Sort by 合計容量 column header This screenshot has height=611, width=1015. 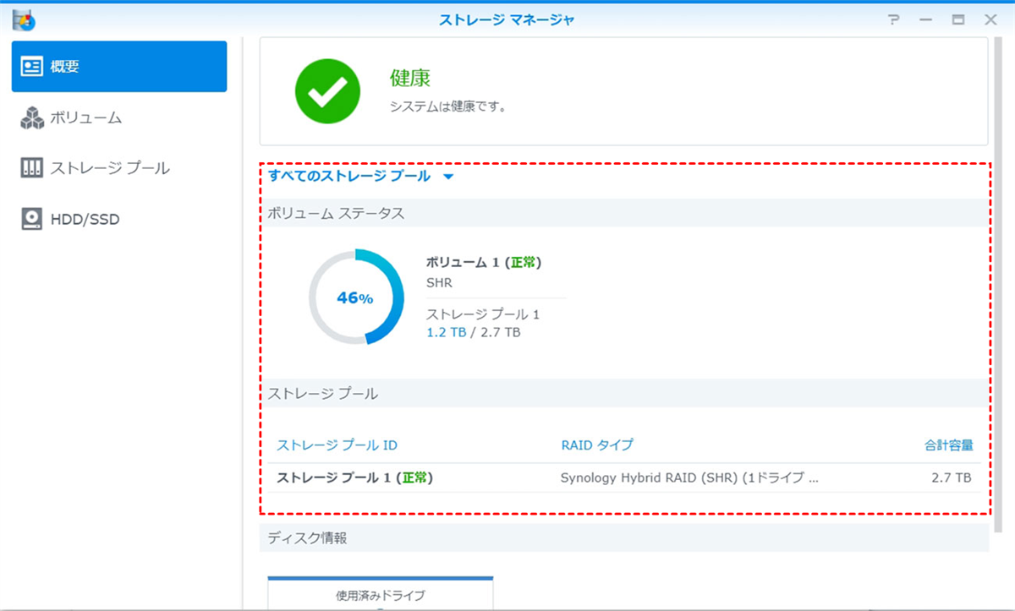tap(948, 445)
